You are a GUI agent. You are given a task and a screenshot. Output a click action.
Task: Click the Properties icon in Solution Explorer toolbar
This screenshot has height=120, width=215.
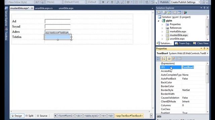click(x=159, y=13)
